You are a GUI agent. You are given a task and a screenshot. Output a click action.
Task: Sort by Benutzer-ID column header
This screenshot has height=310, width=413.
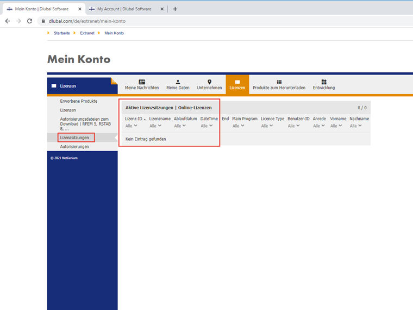click(x=298, y=119)
